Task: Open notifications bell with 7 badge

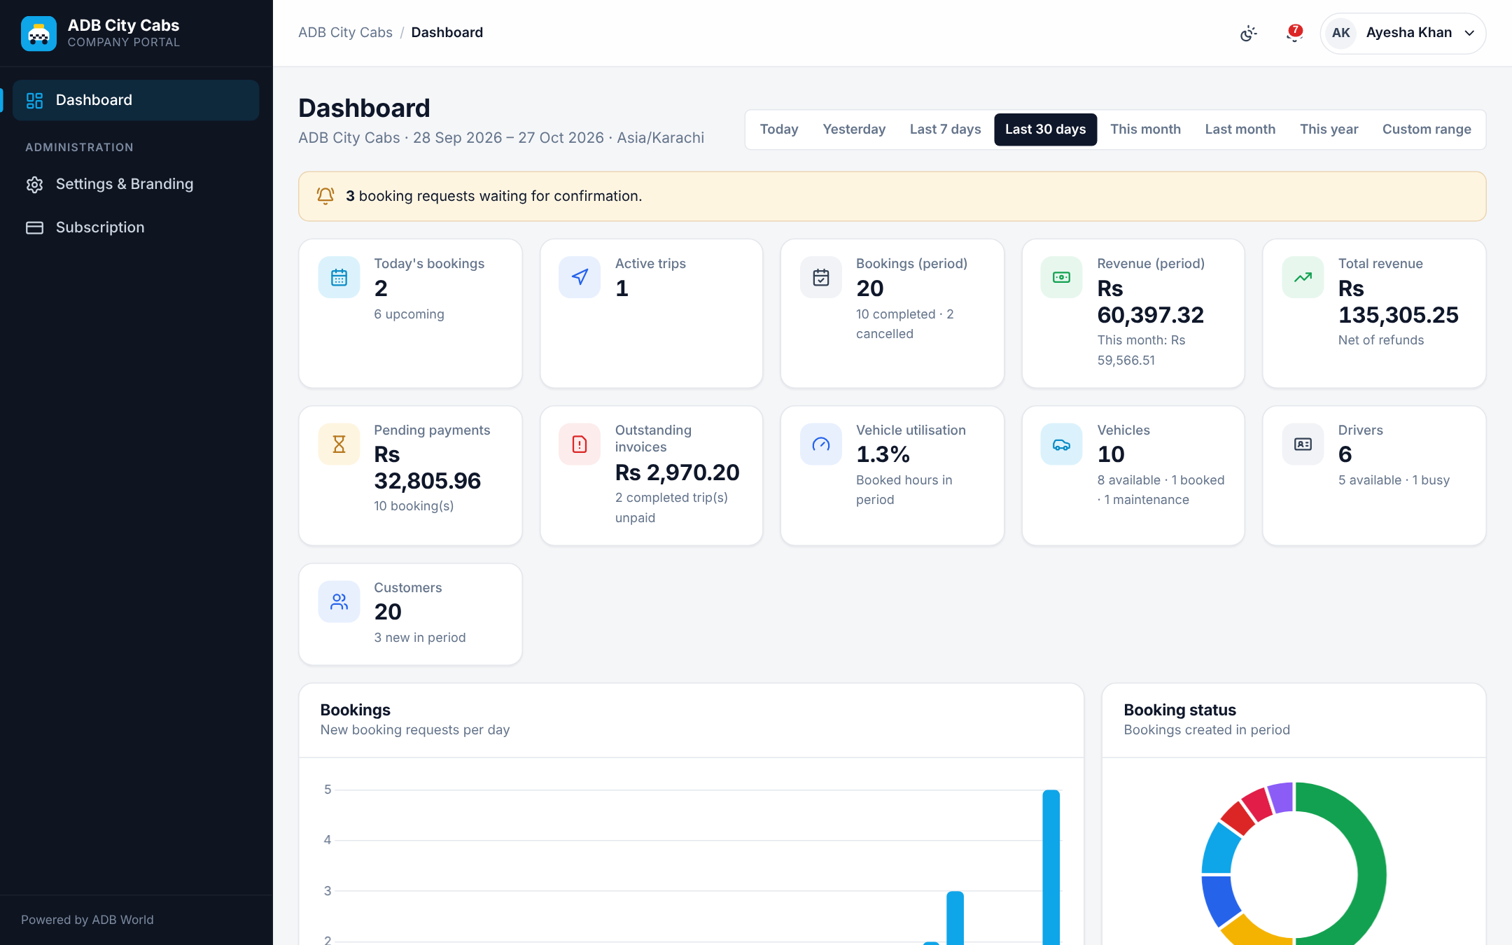Action: 1294,33
